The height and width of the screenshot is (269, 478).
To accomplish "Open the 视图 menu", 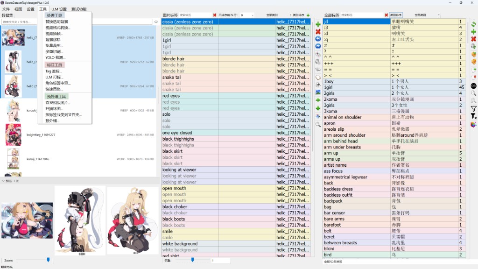I will coord(18,9).
